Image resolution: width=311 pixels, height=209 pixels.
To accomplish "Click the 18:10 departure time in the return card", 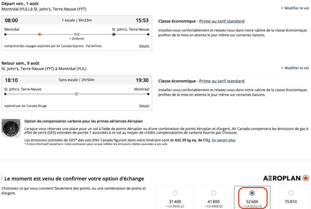I will pyautogui.click(x=11, y=80).
